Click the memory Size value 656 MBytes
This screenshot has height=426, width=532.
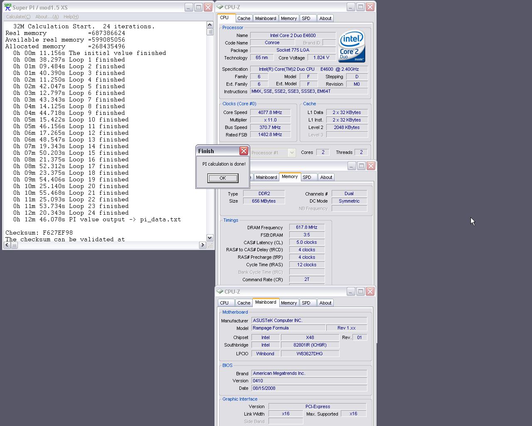click(x=264, y=201)
